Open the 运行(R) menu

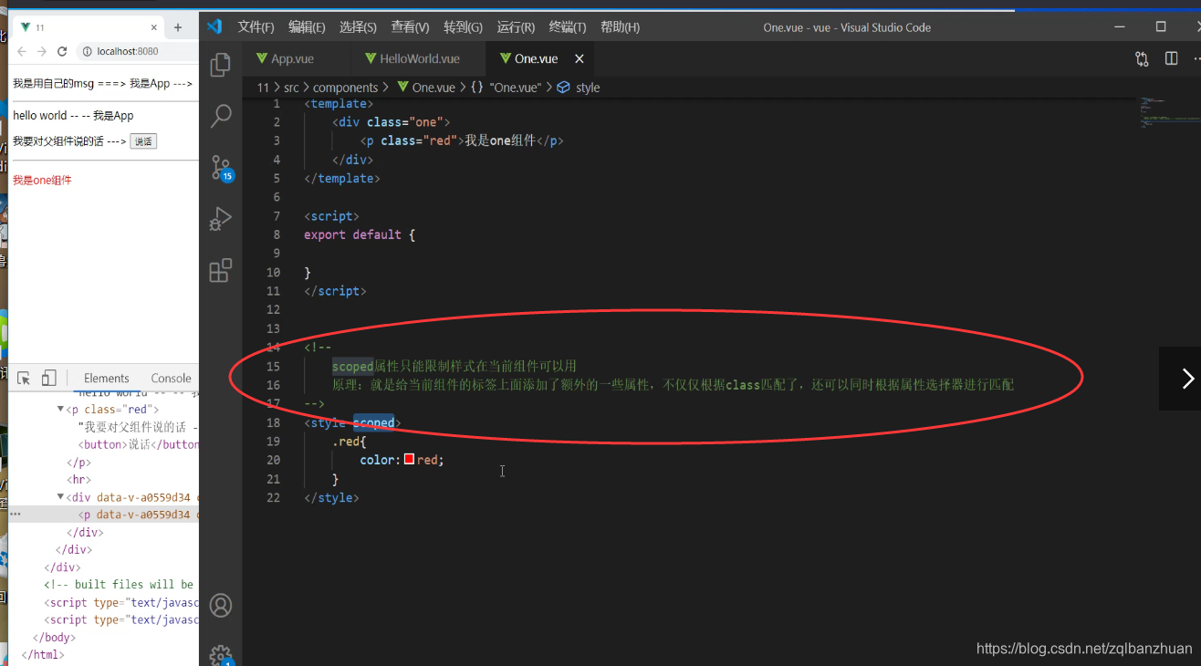tap(516, 27)
